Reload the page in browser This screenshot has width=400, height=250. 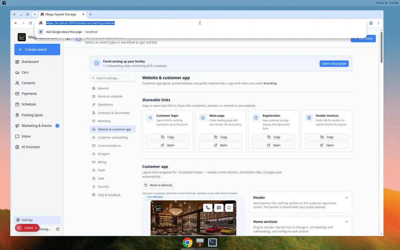point(30,23)
